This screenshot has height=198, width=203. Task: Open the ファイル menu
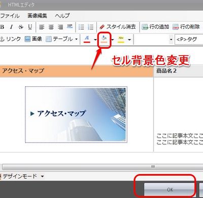[10, 16]
